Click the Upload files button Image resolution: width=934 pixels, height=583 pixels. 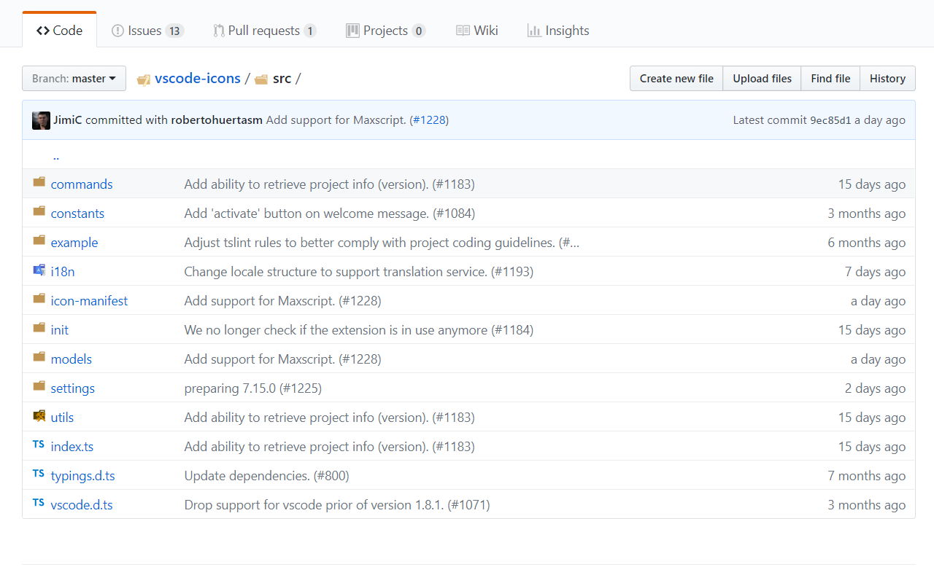762,79
